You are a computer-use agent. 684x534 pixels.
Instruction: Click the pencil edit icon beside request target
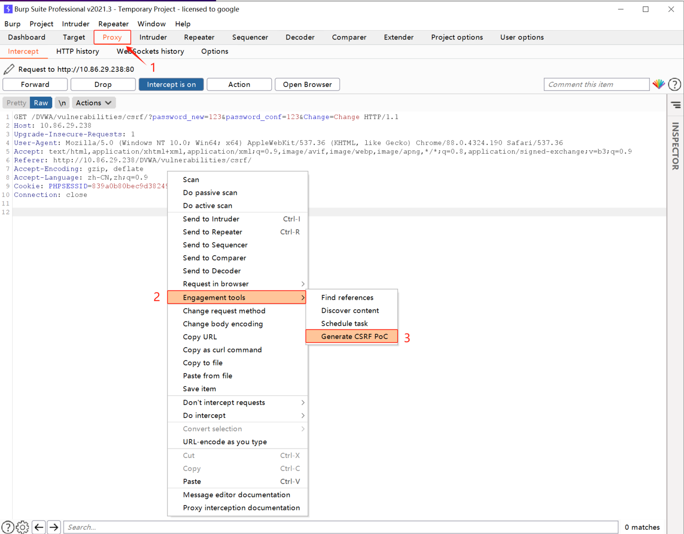click(x=9, y=69)
